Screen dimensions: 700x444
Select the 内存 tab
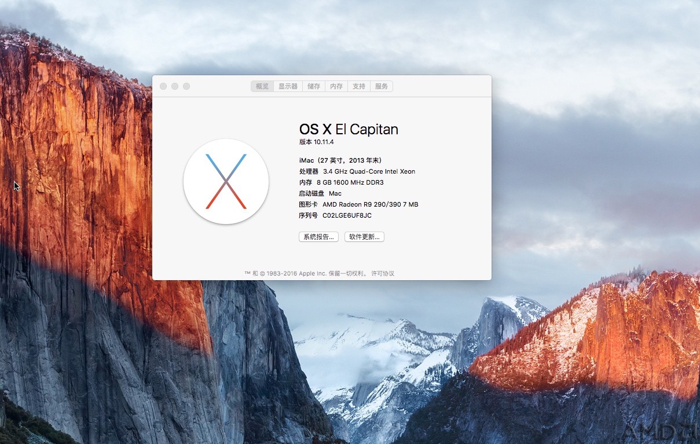click(336, 86)
